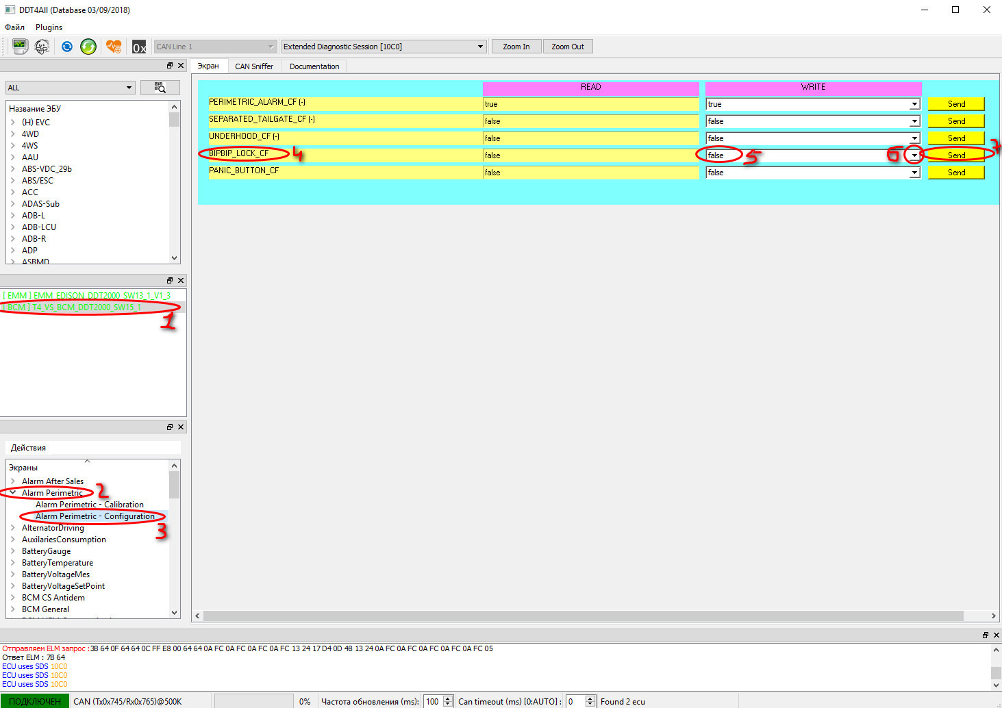
Task: Click the expert mode face icon
Action: pyautogui.click(x=42, y=47)
